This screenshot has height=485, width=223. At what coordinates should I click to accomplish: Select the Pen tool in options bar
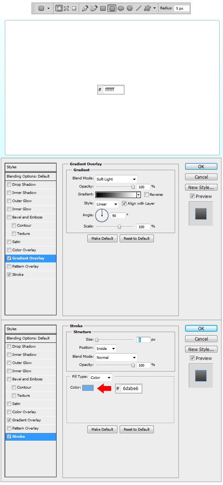[x=85, y=8]
